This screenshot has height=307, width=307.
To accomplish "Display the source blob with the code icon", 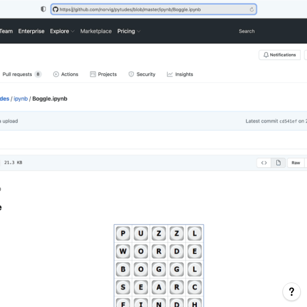I will point(264,163).
